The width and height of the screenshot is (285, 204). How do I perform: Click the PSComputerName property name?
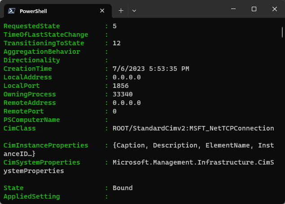click(x=32, y=120)
